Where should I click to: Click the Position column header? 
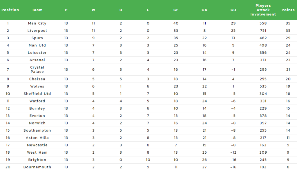click(x=10, y=10)
